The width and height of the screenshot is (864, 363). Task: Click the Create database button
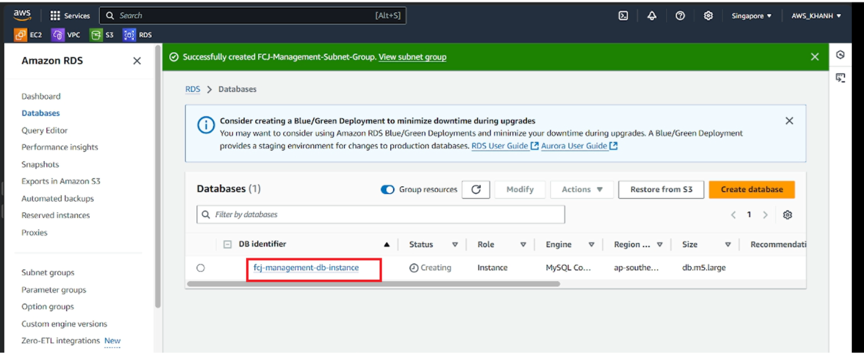[x=751, y=189]
